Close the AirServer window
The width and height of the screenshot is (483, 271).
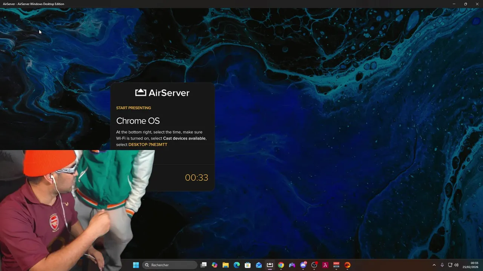point(477,4)
